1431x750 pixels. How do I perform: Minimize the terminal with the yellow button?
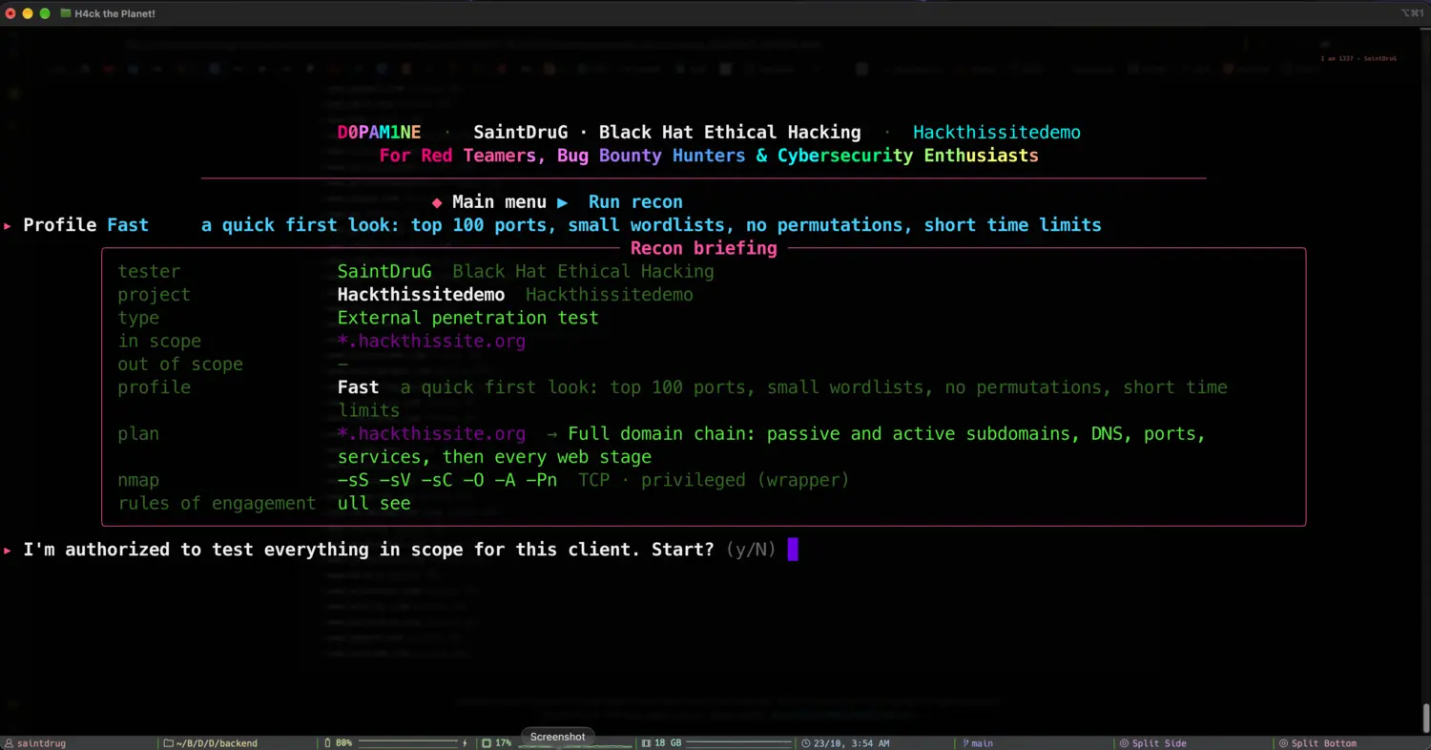point(28,13)
